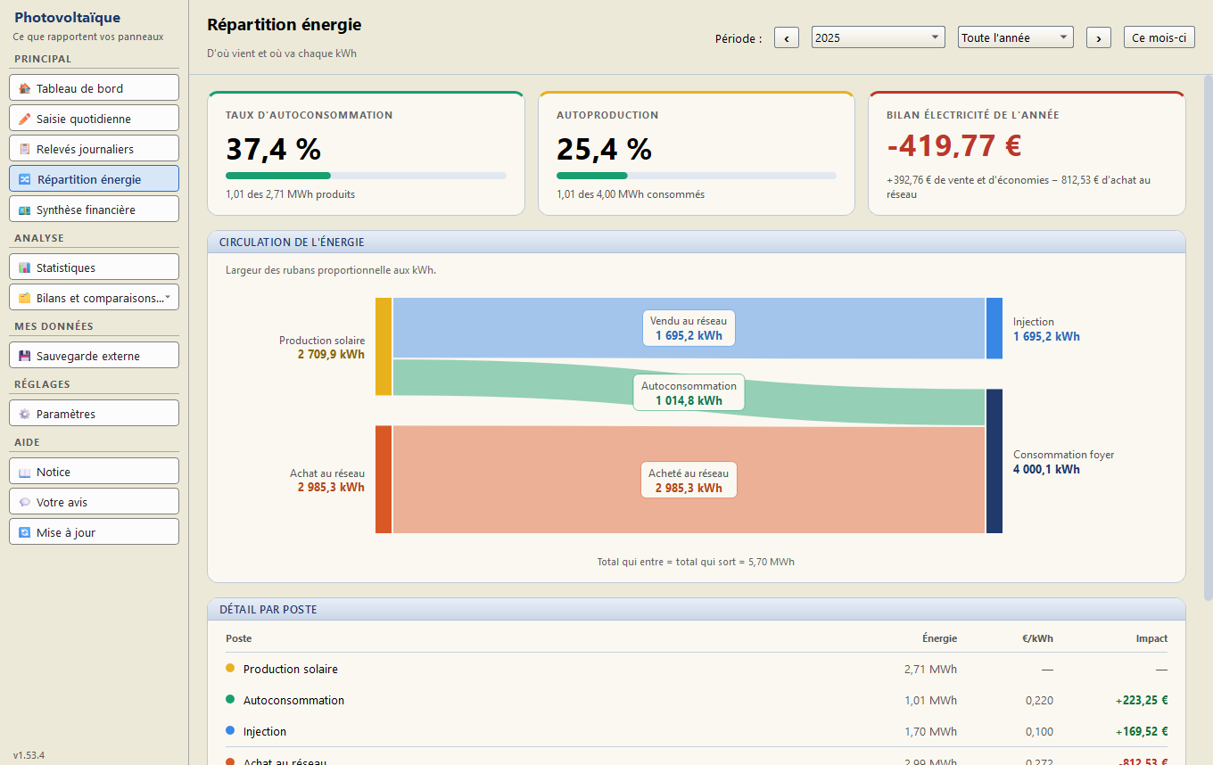Screen dimensions: 1213x765
Task: Click the banknote icon of Synthèse financière
Action: (x=25, y=210)
